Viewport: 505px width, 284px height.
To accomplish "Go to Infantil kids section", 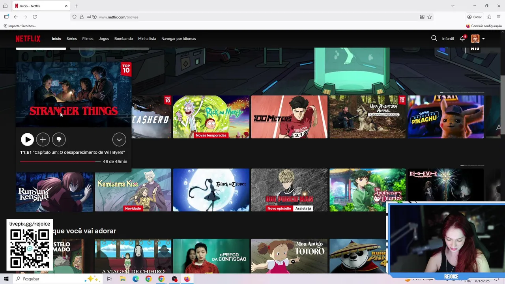I will (x=448, y=39).
